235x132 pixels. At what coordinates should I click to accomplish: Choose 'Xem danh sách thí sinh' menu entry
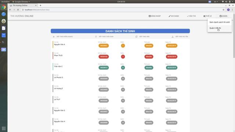click(x=220, y=22)
